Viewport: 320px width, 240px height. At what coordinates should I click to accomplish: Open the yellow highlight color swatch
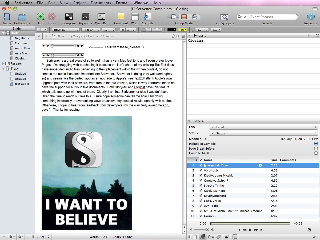[x=182, y=30]
